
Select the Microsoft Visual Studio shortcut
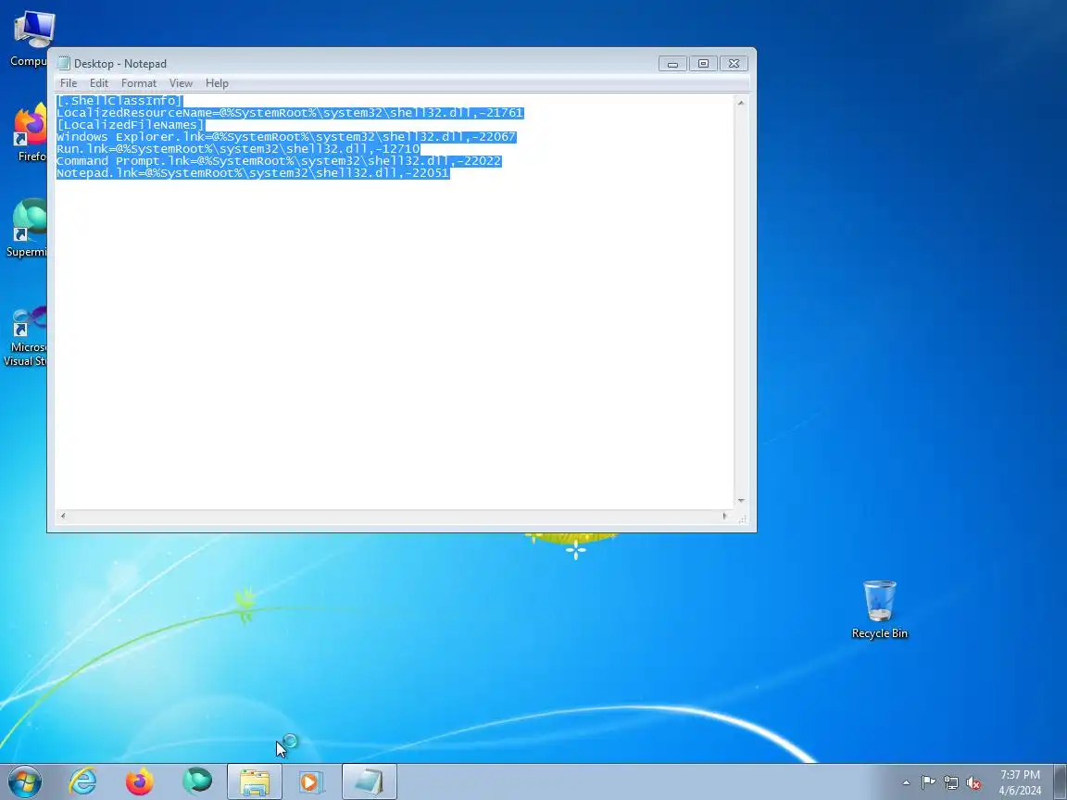pyautogui.click(x=26, y=337)
